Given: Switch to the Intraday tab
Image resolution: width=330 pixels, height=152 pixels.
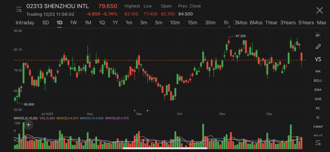Looking at the screenshot, I should point(25,22).
